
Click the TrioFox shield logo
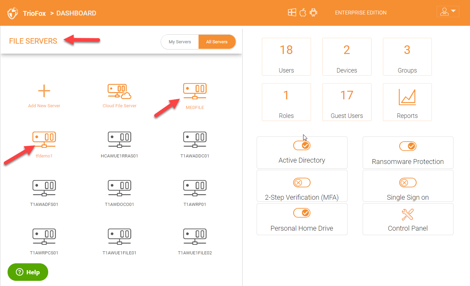13,13
